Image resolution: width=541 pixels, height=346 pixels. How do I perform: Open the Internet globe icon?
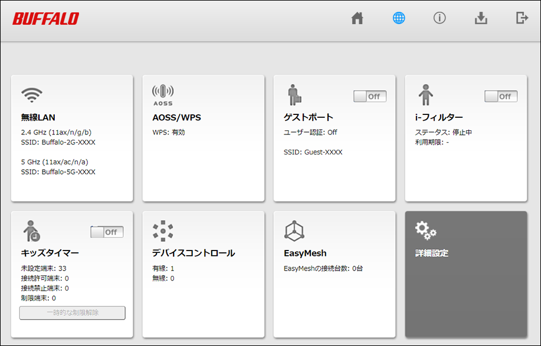coord(399,18)
